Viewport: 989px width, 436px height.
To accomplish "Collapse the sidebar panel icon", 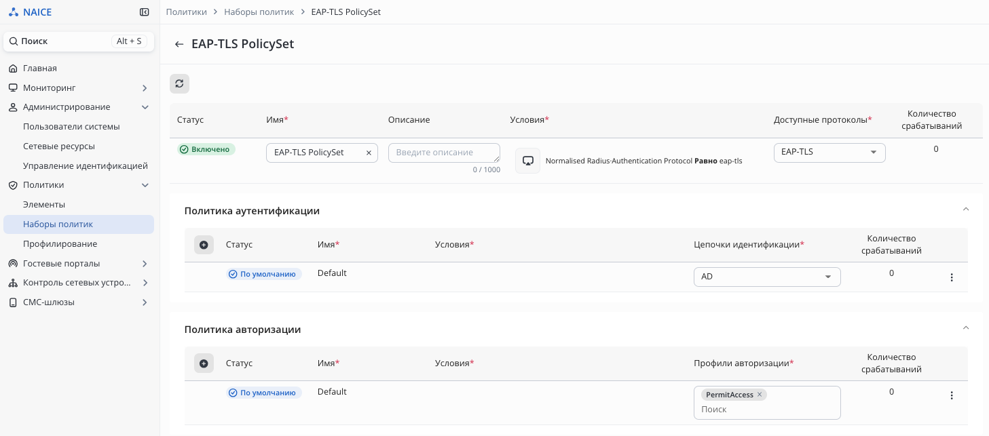I will [144, 12].
